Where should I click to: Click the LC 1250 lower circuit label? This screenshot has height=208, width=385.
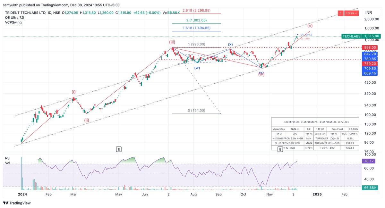click(305, 38)
